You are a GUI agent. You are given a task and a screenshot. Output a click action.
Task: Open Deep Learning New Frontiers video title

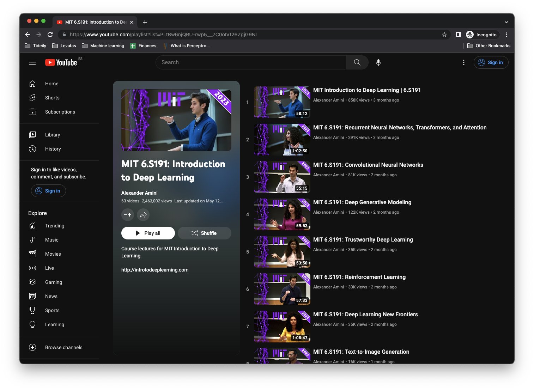pyautogui.click(x=365, y=315)
